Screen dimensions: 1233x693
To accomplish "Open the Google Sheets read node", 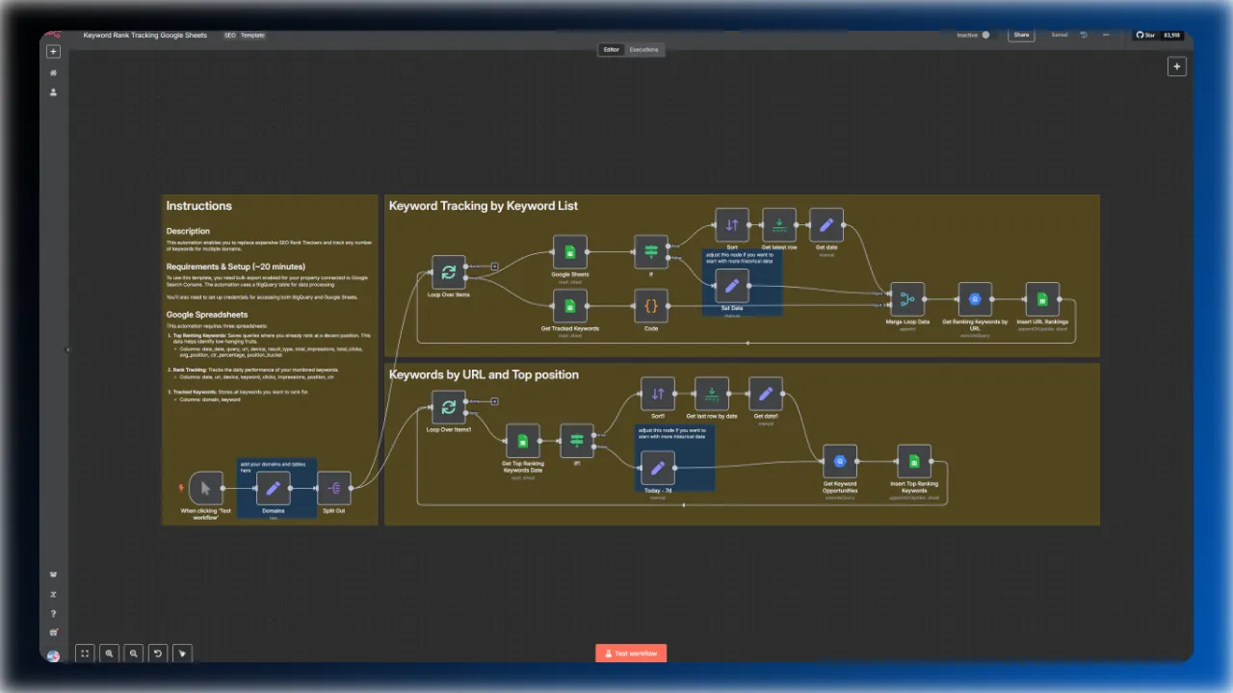I will pos(570,252).
